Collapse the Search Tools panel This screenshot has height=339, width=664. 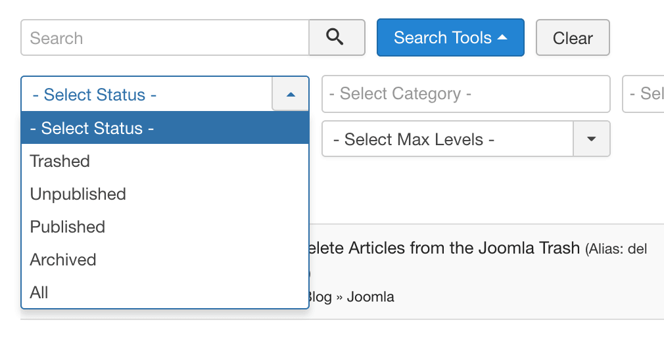(450, 37)
